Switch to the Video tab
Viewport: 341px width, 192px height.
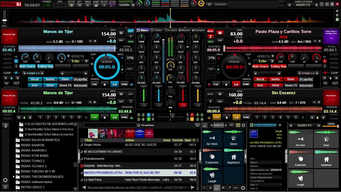pyautogui.click(x=156, y=30)
